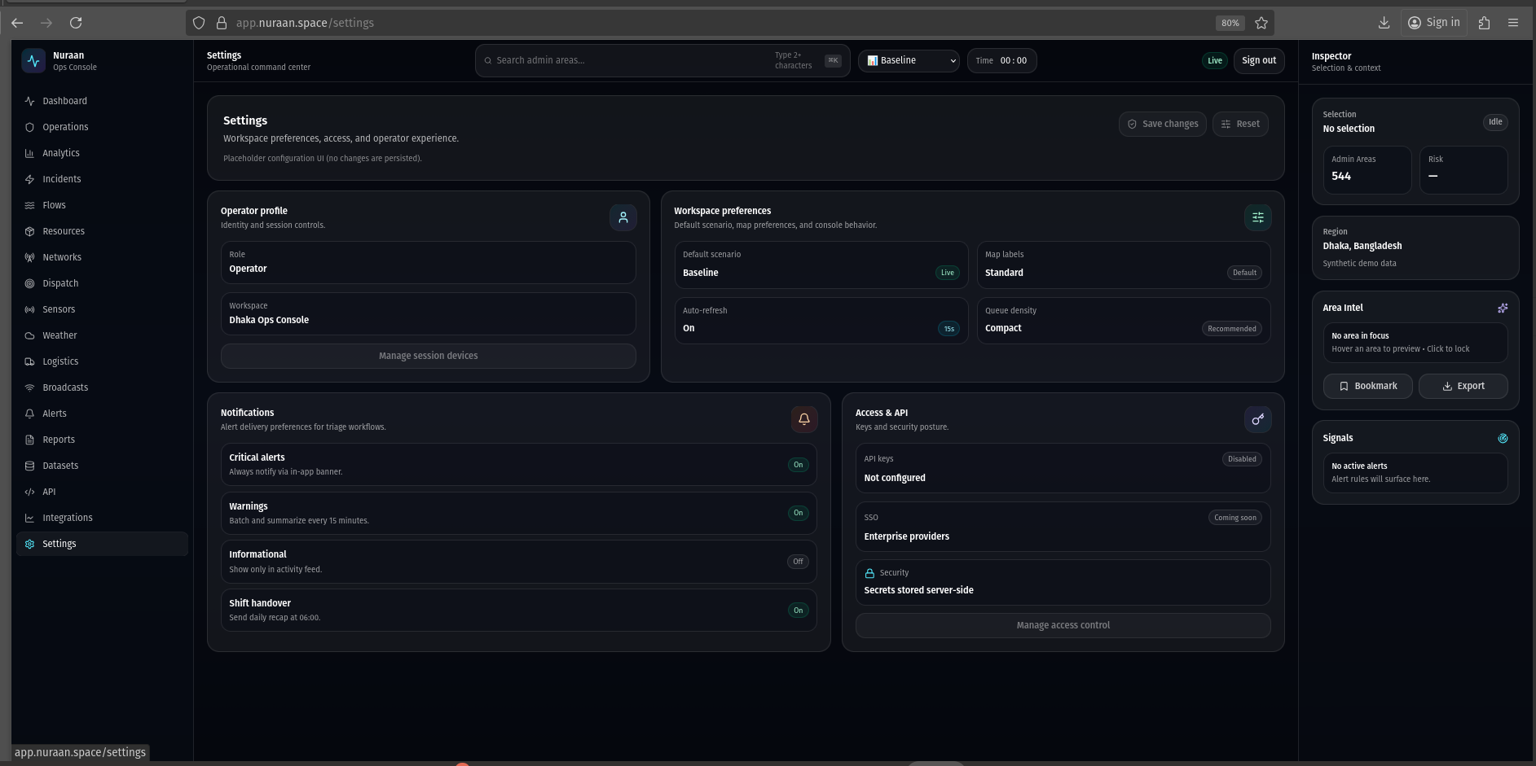Image resolution: width=1536 pixels, height=766 pixels.
Task: Toggle the Informational Off switch
Action: pyautogui.click(x=798, y=562)
